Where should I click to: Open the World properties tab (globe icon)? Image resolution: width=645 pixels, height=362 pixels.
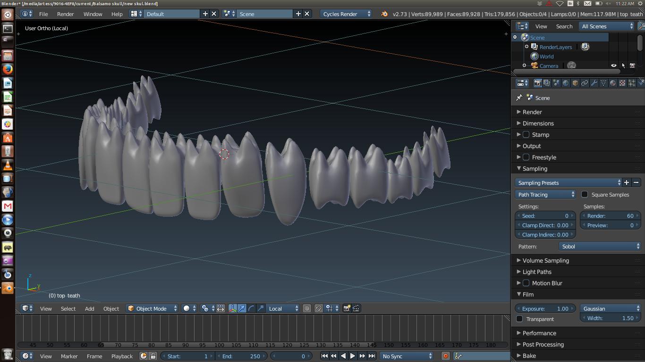(566, 83)
